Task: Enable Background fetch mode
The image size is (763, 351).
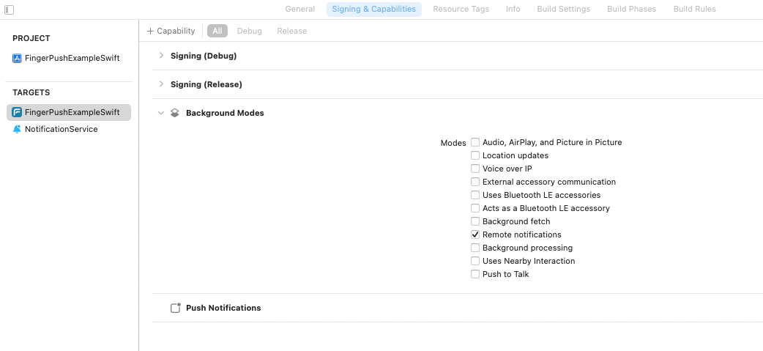Action: point(475,221)
